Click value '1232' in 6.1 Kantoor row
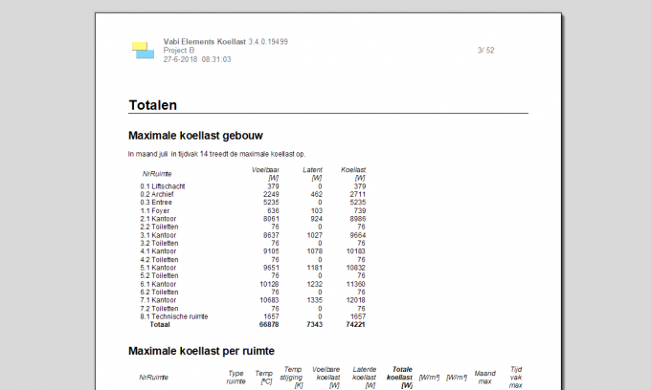Screen dimensions: 651x390 314,284
